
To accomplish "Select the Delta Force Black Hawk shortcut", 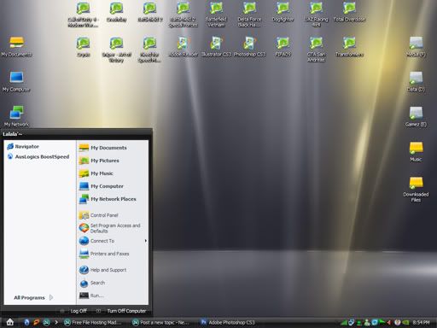I will click(x=249, y=15).
